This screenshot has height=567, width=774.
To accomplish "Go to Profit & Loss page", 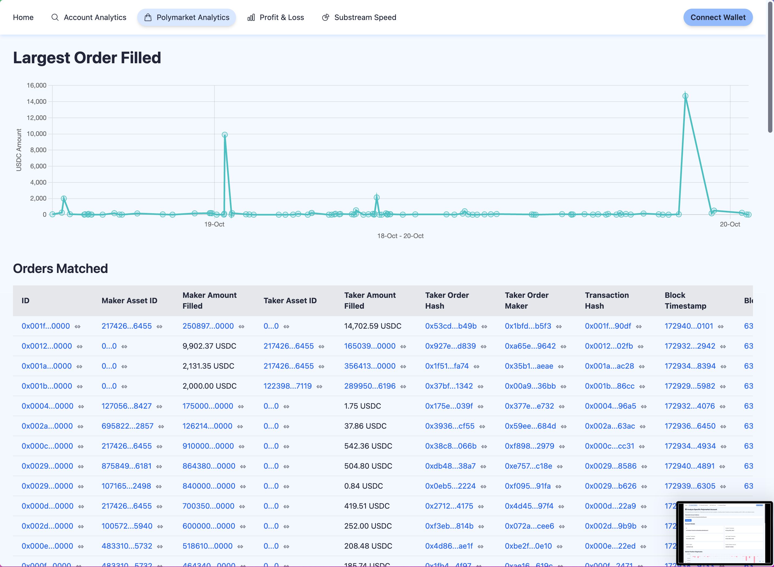I will [275, 18].
